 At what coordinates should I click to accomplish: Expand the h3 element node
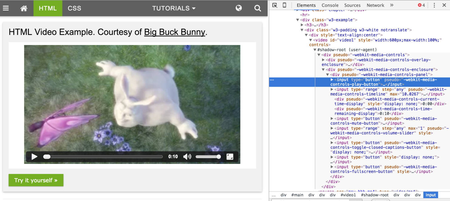tap(302, 25)
